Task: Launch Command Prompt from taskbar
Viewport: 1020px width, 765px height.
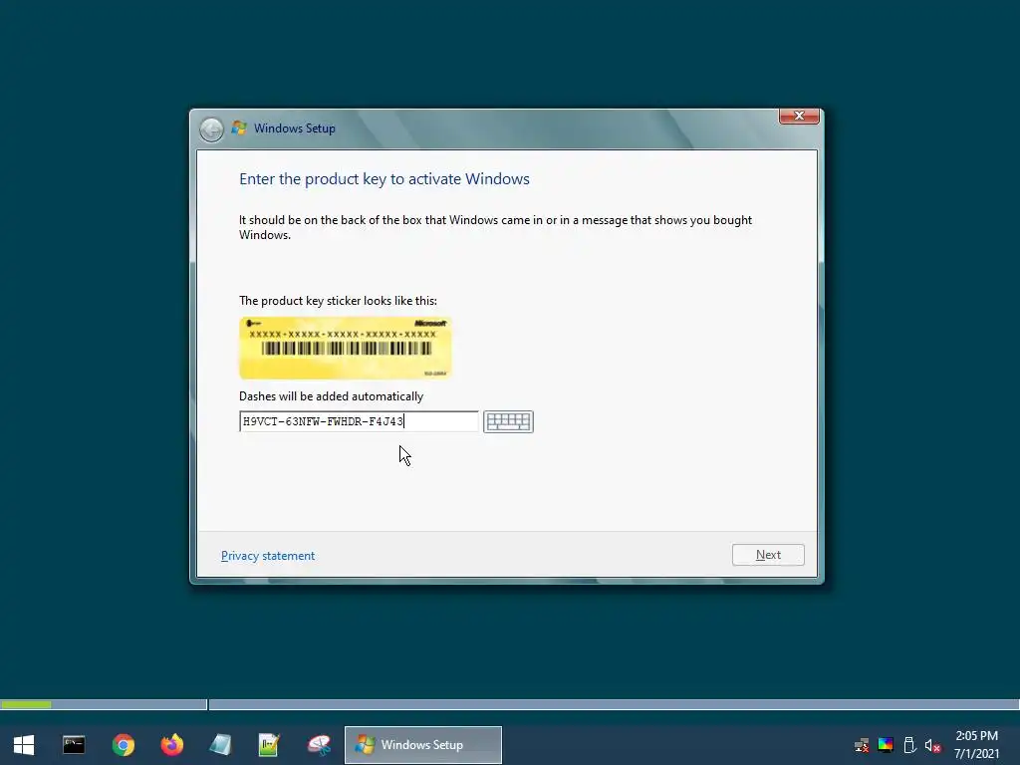Action: point(74,745)
